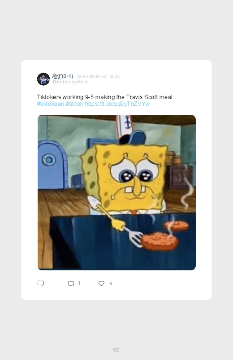Open the round profile avatar picture
233x360 pixels.
point(43,79)
